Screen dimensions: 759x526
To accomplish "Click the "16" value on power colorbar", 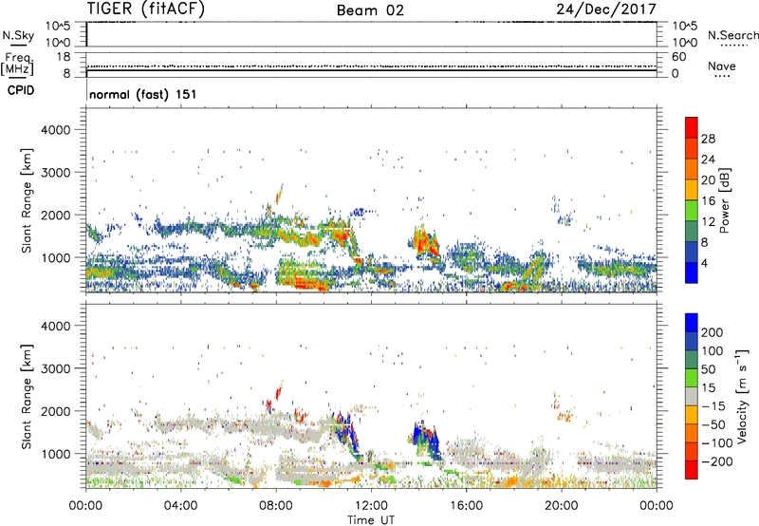I will 708,201.
